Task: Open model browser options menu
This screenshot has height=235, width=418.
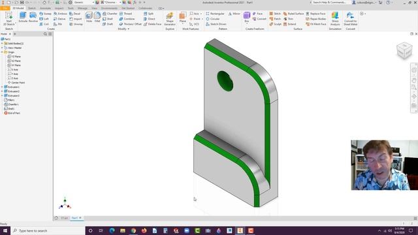Action: click(50, 34)
